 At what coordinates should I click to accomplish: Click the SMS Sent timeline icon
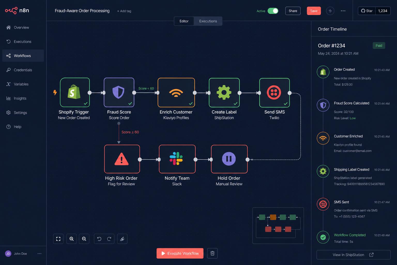click(x=323, y=204)
